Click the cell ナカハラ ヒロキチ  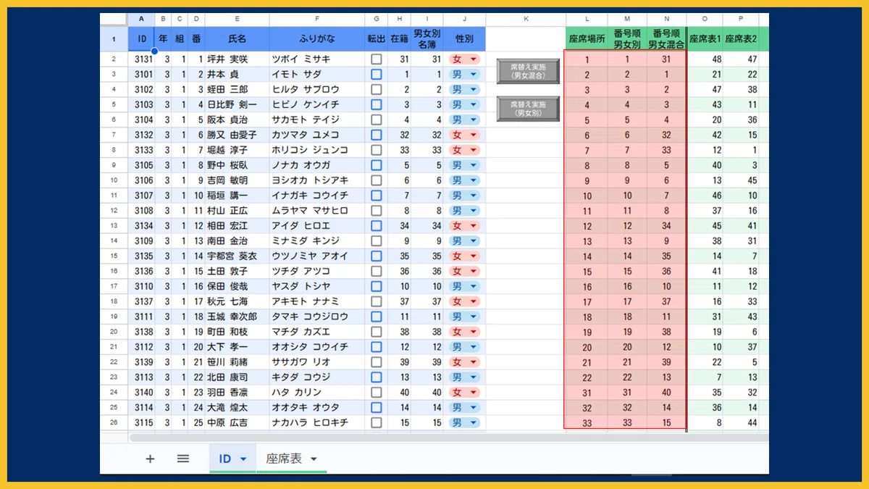(x=316, y=422)
